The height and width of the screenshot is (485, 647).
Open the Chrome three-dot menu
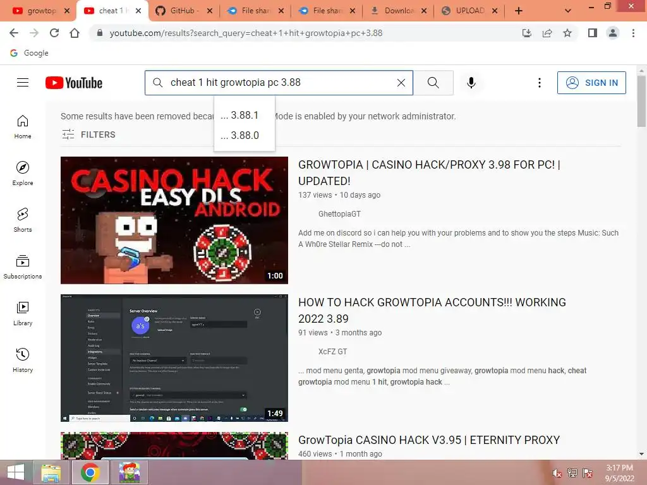[633, 33]
